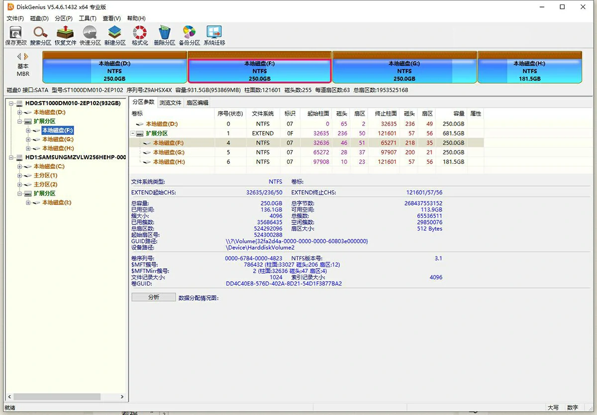This screenshot has height=415, width=597.
Task: Open the 备份分区 (Backup Partition) tool
Action: coord(190,34)
